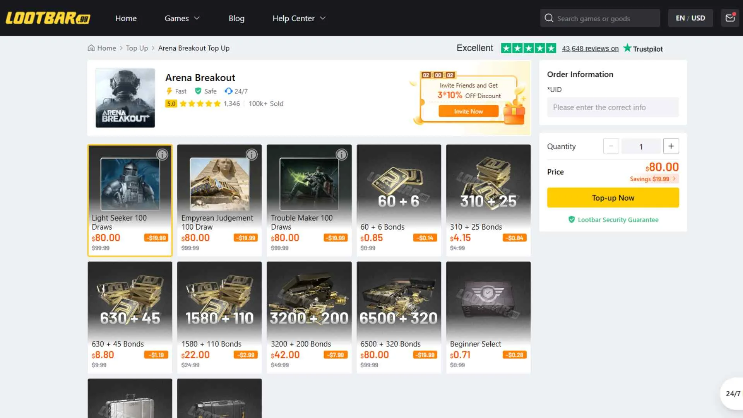The height and width of the screenshot is (418, 743).
Task: Click info icon on Empyrean Judgement card
Action: pos(252,155)
